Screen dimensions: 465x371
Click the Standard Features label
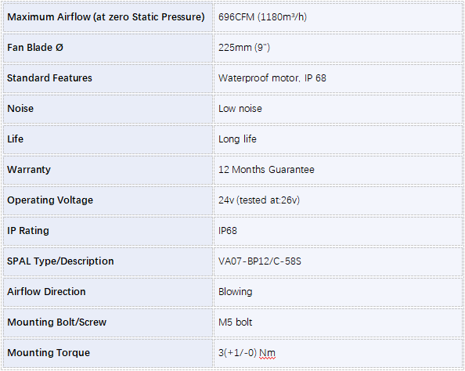[49, 78]
